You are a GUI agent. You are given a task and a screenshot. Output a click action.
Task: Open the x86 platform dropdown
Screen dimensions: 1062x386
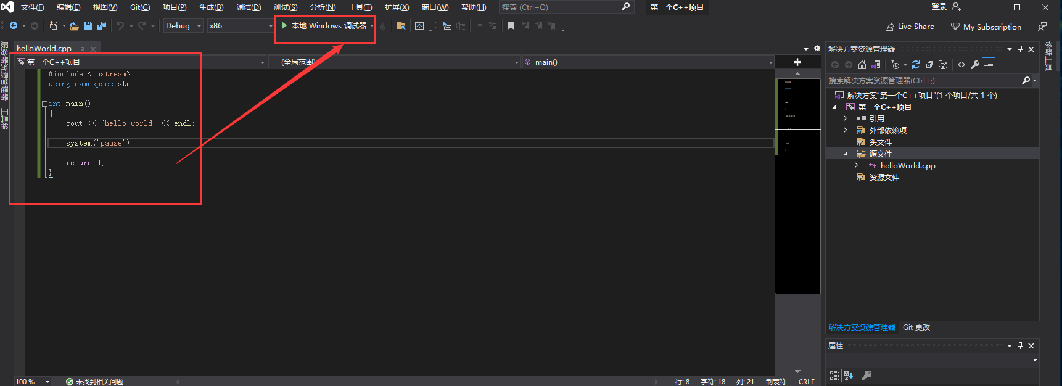[x=240, y=26]
